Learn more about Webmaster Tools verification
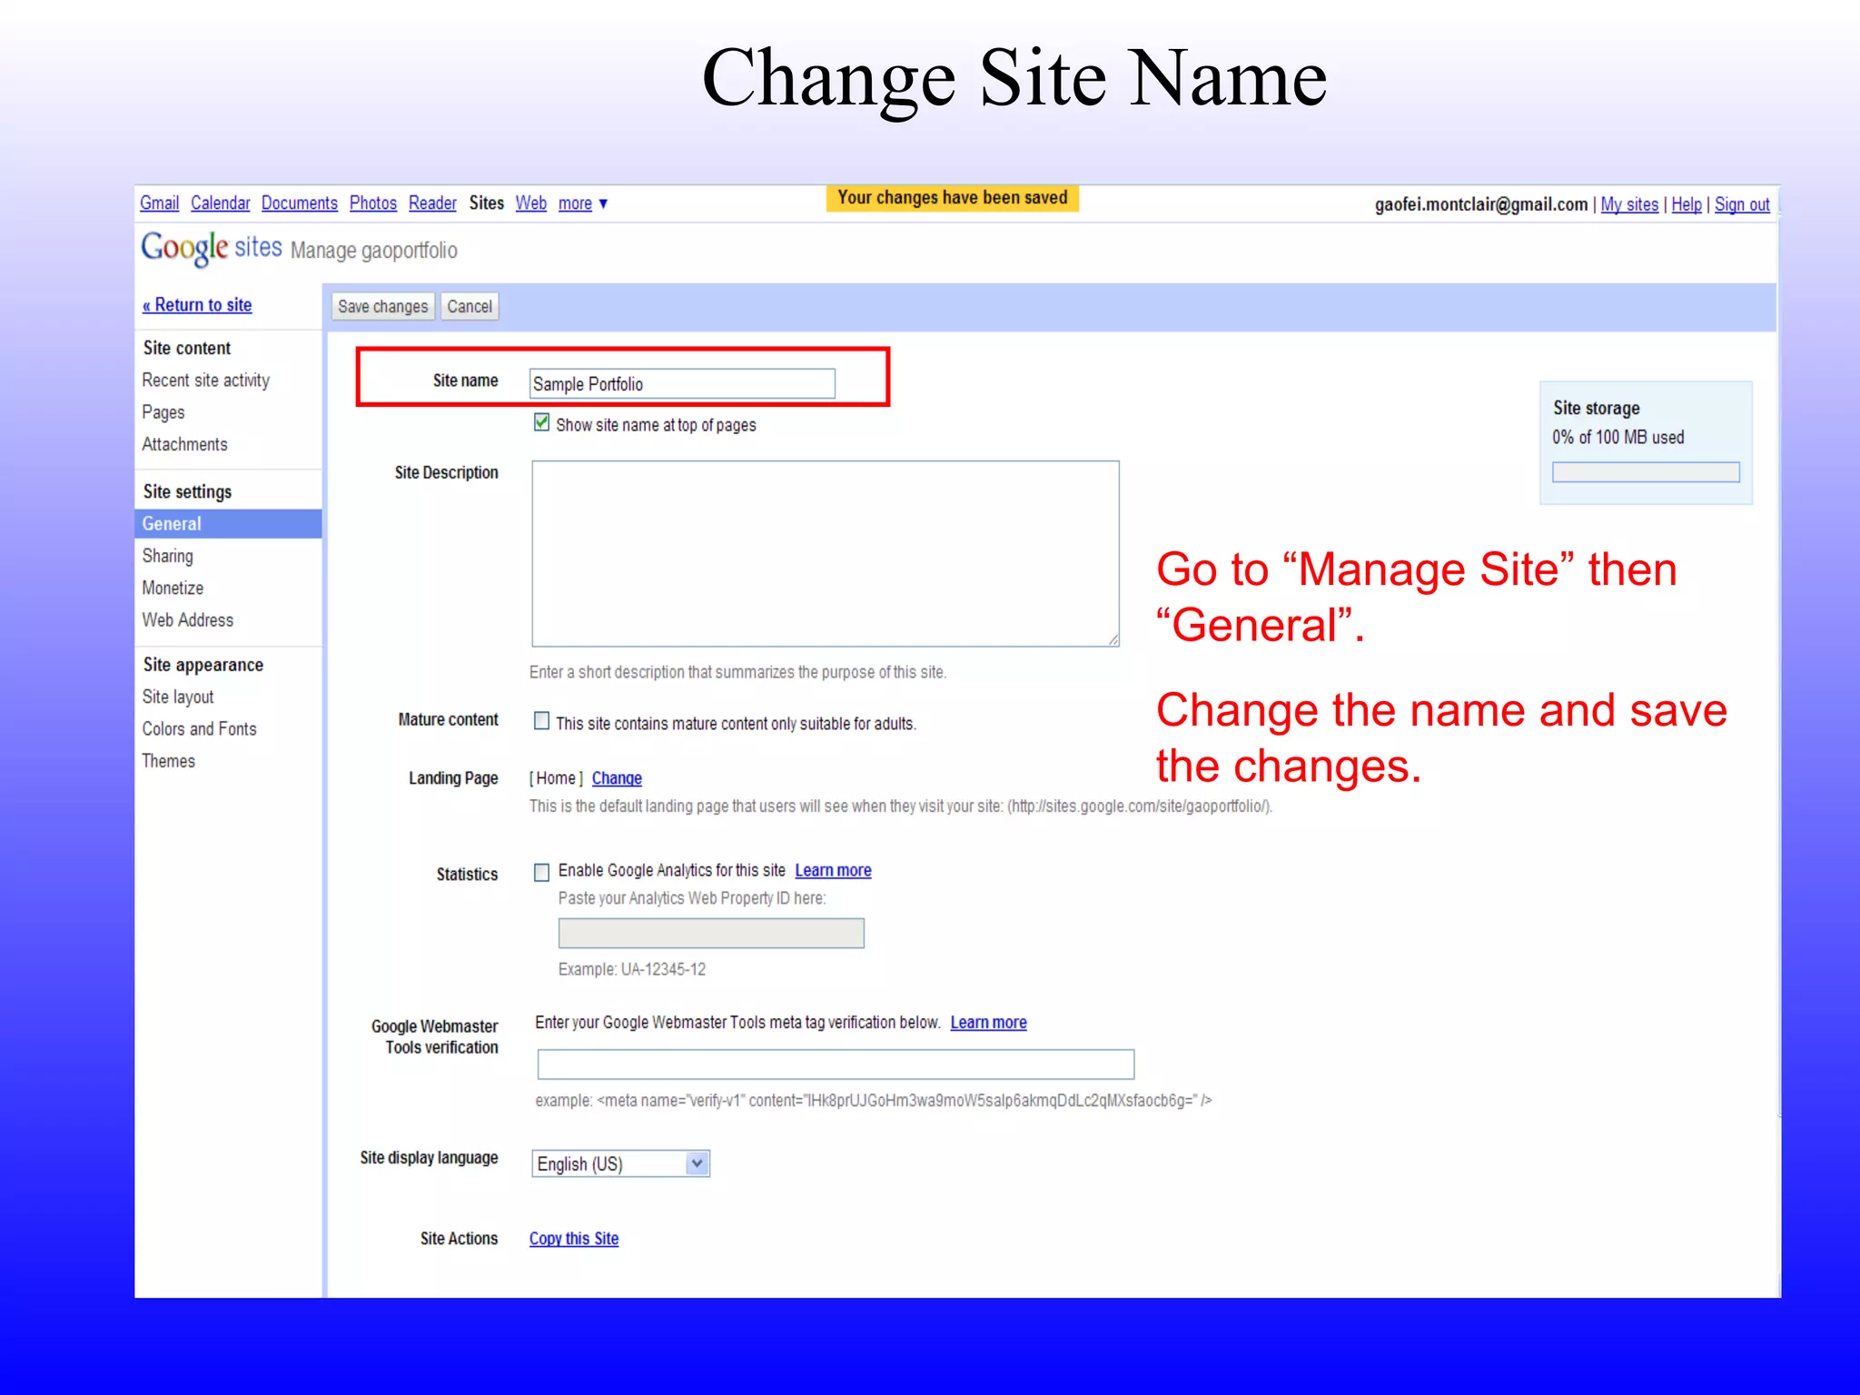Viewport: 1860px width, 1395px height. tap(988, 1023)
